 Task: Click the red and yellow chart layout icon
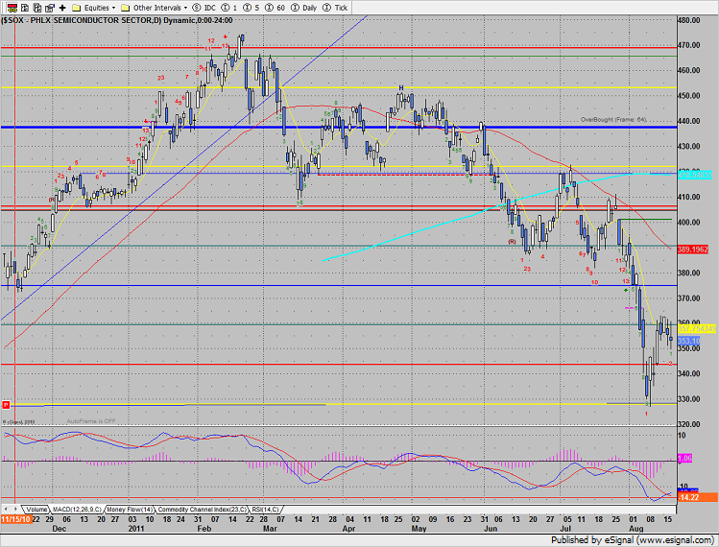[12, 8]
